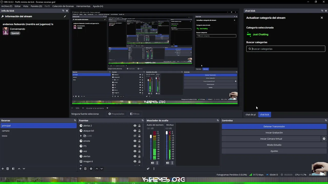Open source Filtros

135,114
